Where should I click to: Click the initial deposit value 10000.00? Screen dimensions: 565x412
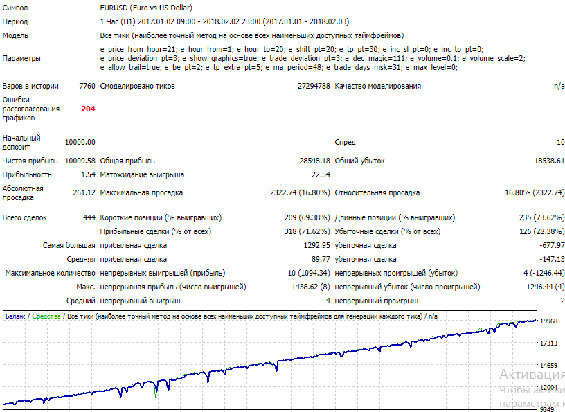[80, 142]
